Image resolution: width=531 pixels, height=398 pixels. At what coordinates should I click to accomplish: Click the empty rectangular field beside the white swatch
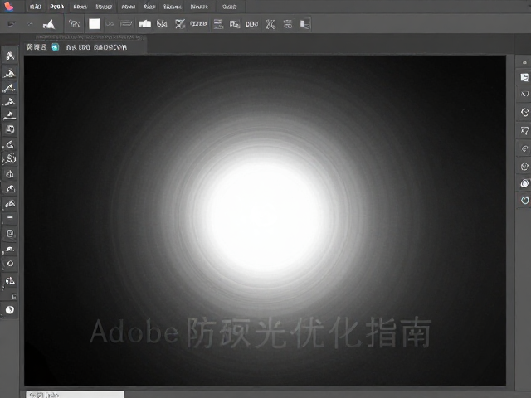[126, 24]
